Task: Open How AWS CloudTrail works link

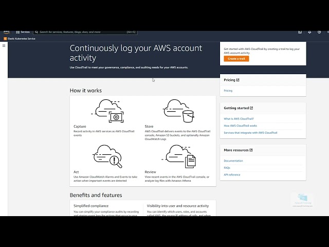Action: click(240, 126)
